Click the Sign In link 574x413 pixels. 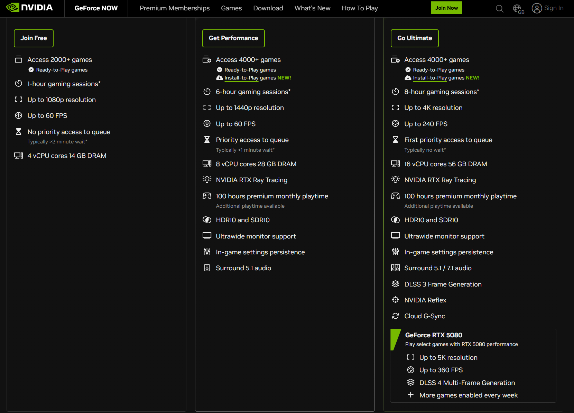(554, 8)
